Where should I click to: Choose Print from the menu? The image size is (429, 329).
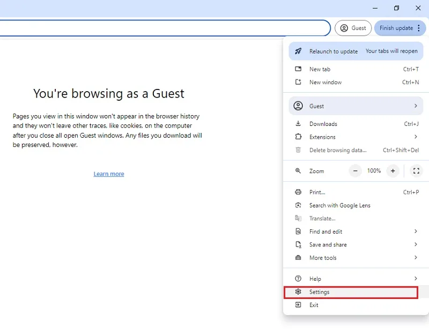[356, 192]
